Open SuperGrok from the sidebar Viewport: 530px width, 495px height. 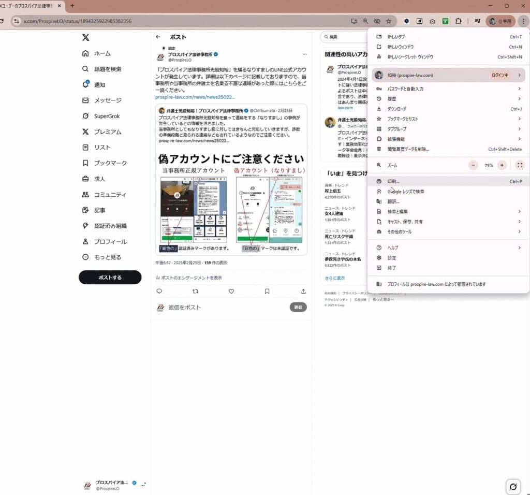coord(101,116)
